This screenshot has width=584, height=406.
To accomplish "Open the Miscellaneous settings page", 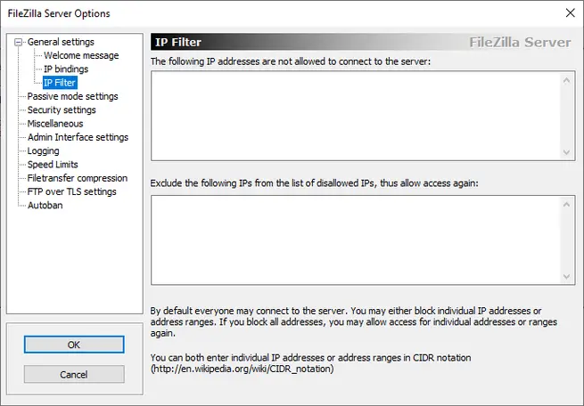I will click(55, 124).
